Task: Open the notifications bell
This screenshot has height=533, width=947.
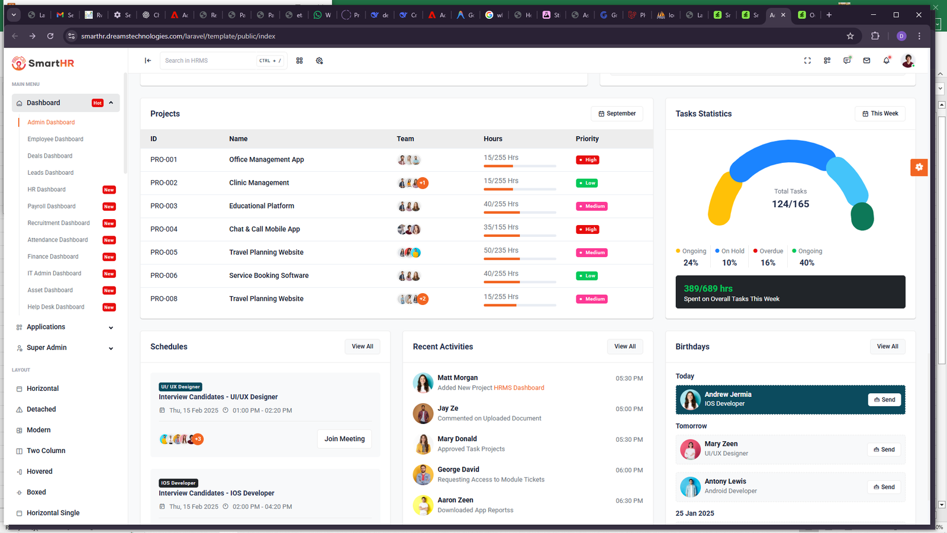Action: 886,60
